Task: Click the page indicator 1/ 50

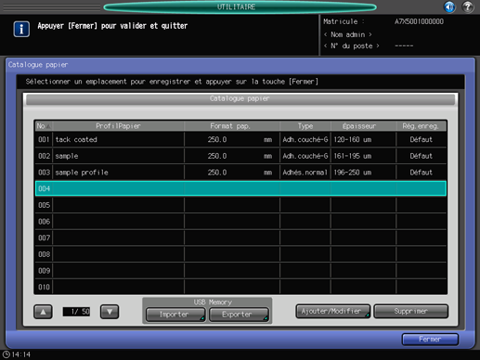Action: click(x=76, y=312)
